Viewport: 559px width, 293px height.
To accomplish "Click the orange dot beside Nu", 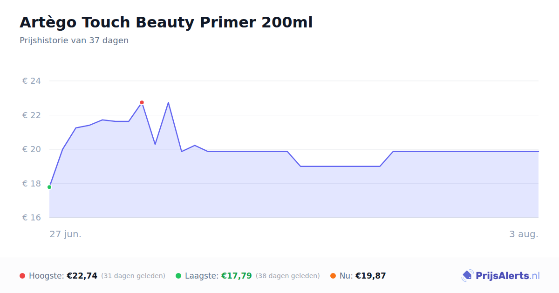I will click(x=333, y=276).
